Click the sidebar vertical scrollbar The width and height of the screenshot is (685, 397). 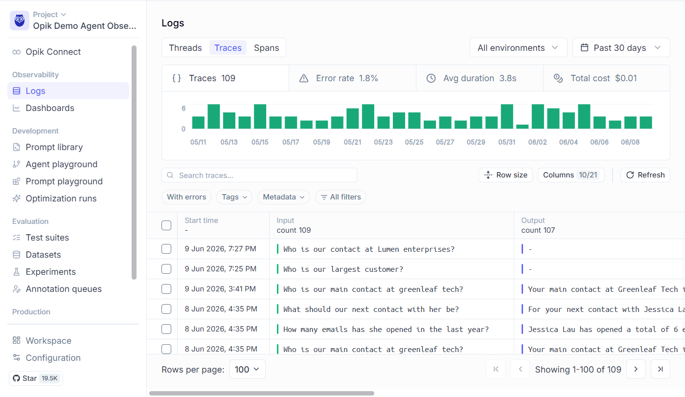pyautogui.click(x=134, y=163)
